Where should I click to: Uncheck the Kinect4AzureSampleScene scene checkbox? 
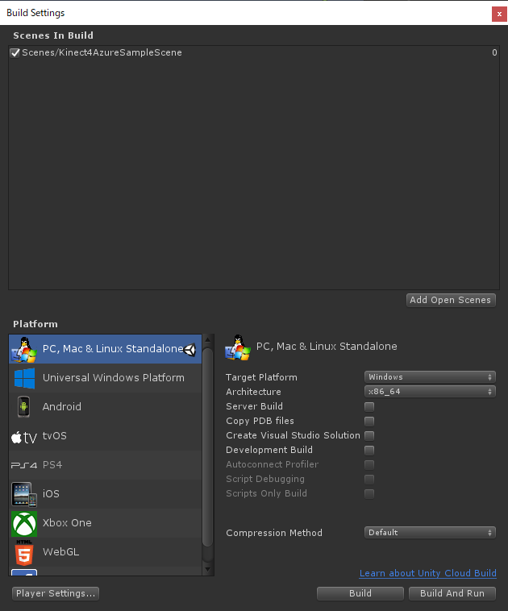click(15, 52)
